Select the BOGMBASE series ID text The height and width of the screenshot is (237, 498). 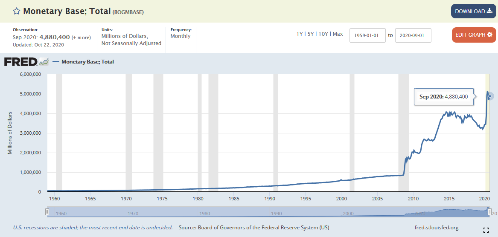pos(128,12)
